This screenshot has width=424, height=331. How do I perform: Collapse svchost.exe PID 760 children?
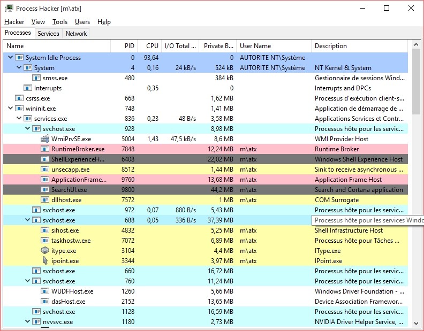click(x=28, y=281)
